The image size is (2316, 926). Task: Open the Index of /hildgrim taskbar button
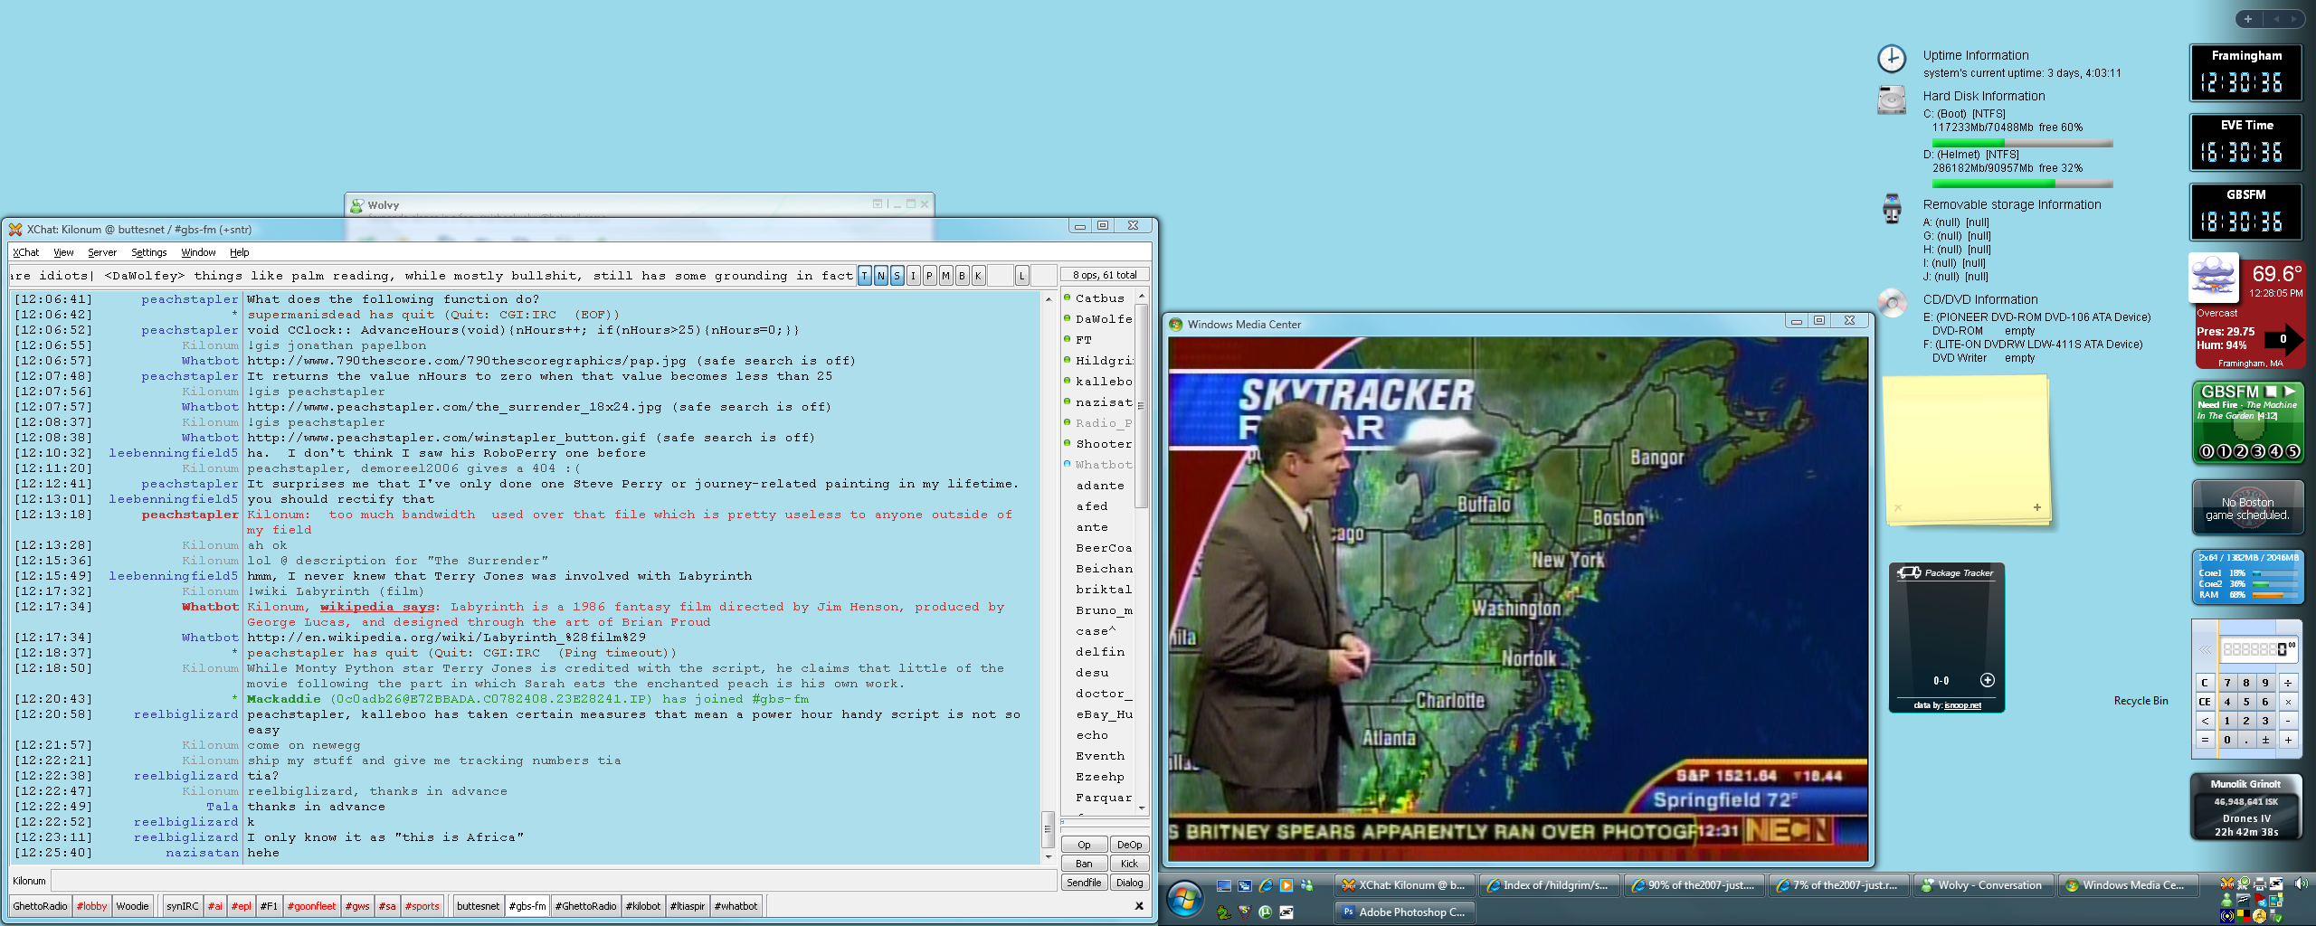[x=1550, y=886]
